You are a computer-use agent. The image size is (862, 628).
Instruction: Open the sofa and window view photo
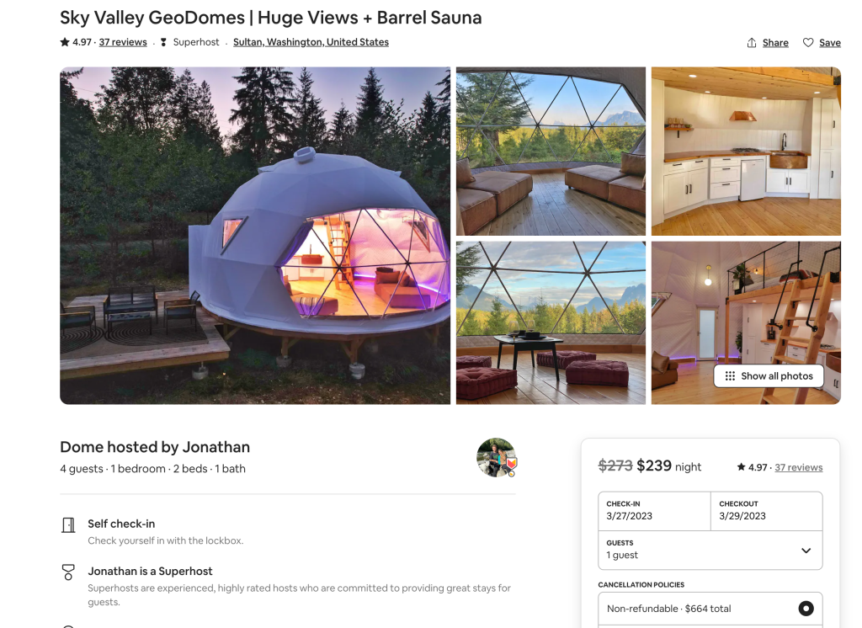click(x=551, y=152)
